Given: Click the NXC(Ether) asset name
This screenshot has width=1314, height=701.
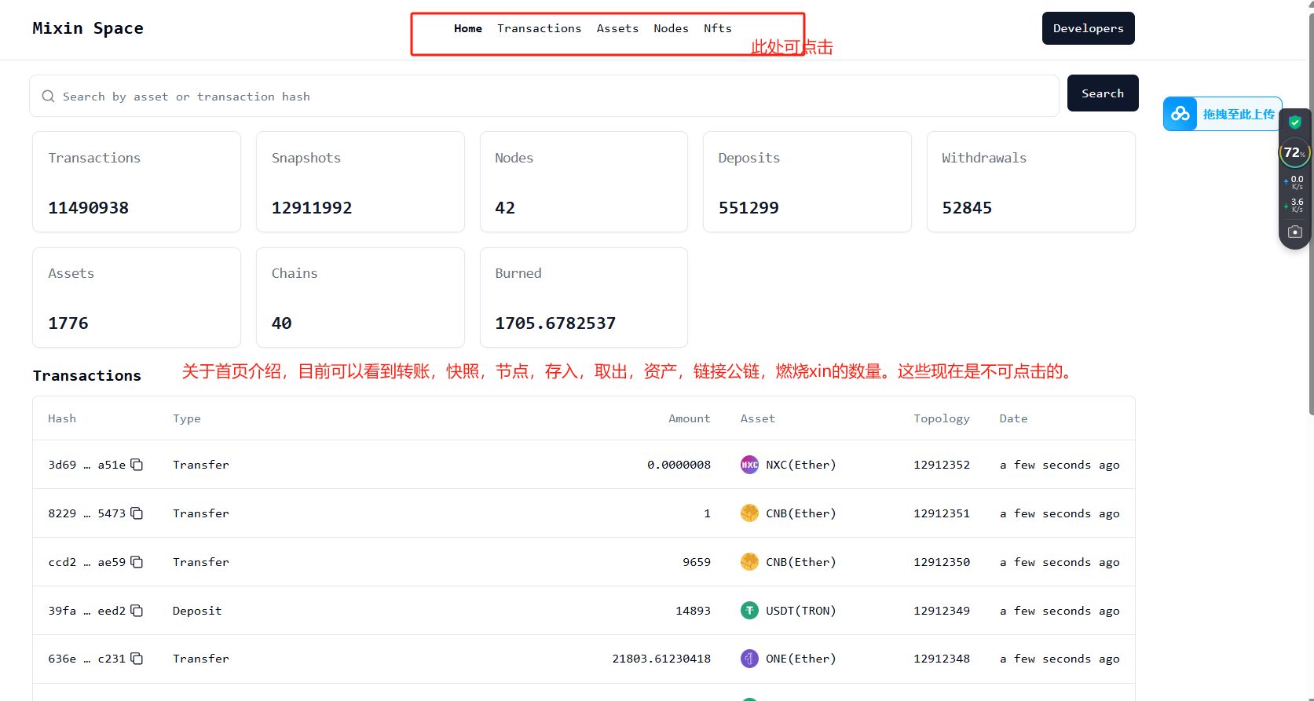Looking at the screenshot, I should 800,465.
